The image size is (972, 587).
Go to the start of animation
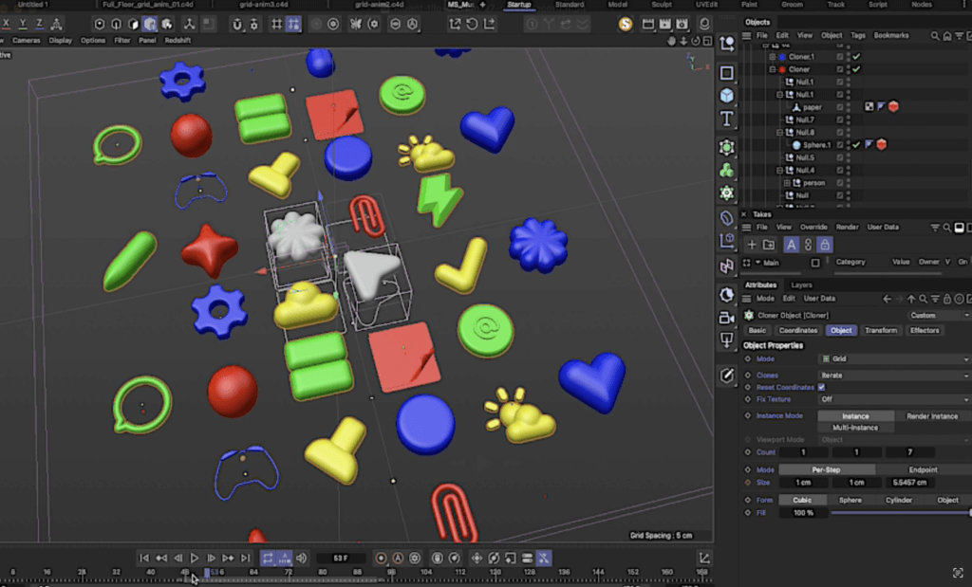tap(144, 558)
